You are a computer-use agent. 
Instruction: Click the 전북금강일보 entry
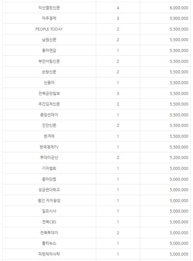click(49, 94)
